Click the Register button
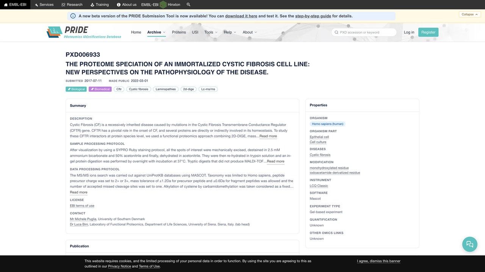 (x=428, y=32)
